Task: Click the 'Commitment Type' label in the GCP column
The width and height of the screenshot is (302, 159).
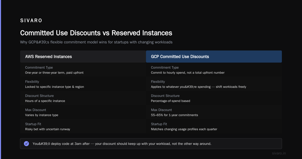Action: (165, 68)
